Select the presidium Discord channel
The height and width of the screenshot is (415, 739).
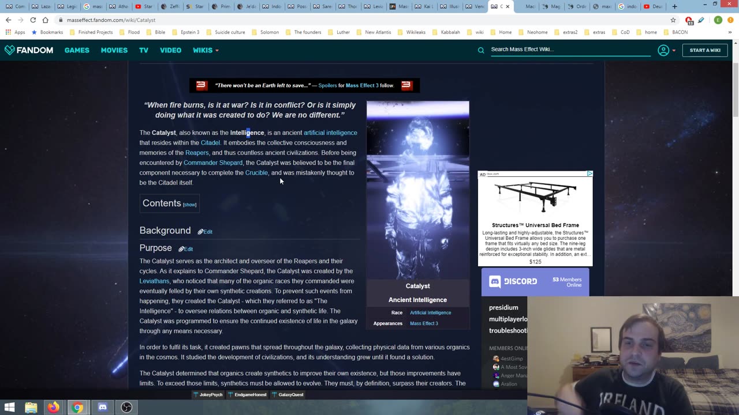point(503,308)
